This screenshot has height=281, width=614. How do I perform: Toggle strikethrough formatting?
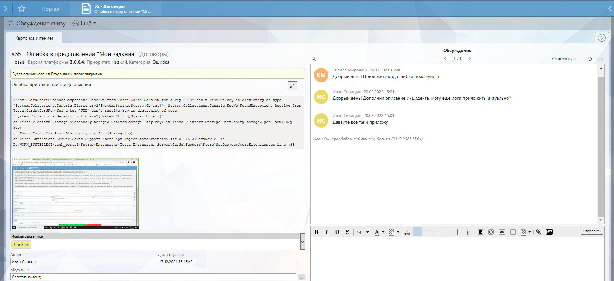(x=348, y=232)
